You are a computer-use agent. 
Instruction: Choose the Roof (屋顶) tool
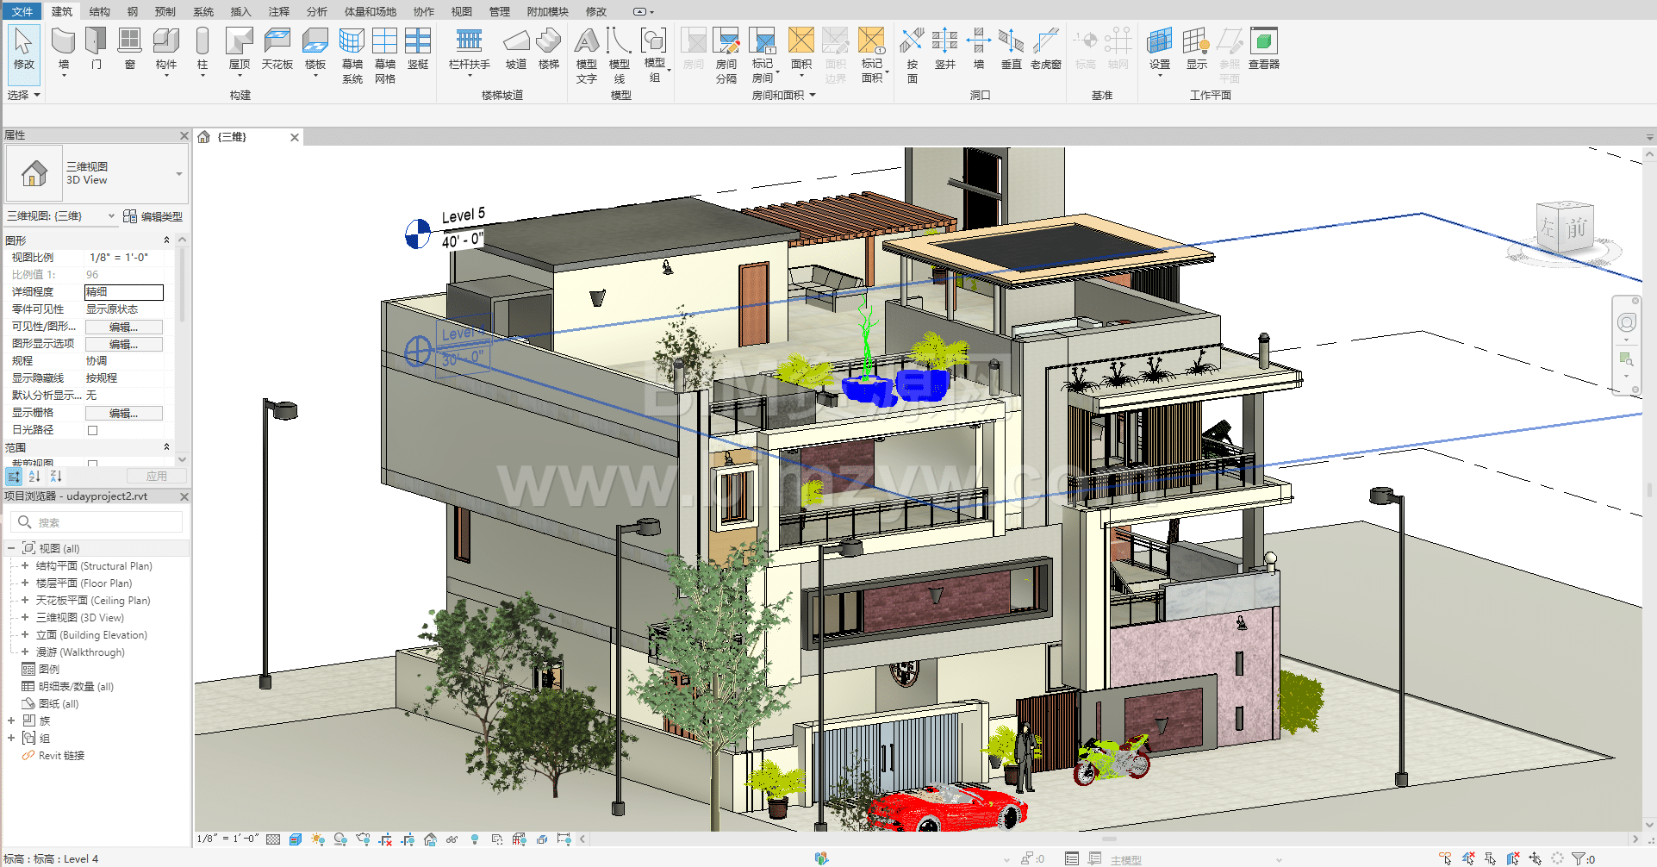click(x=239, y=48)
